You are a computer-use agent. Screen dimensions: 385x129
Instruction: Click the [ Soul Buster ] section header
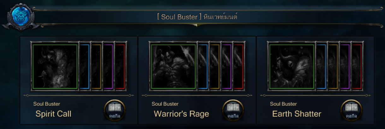click(x=197, y=17)
